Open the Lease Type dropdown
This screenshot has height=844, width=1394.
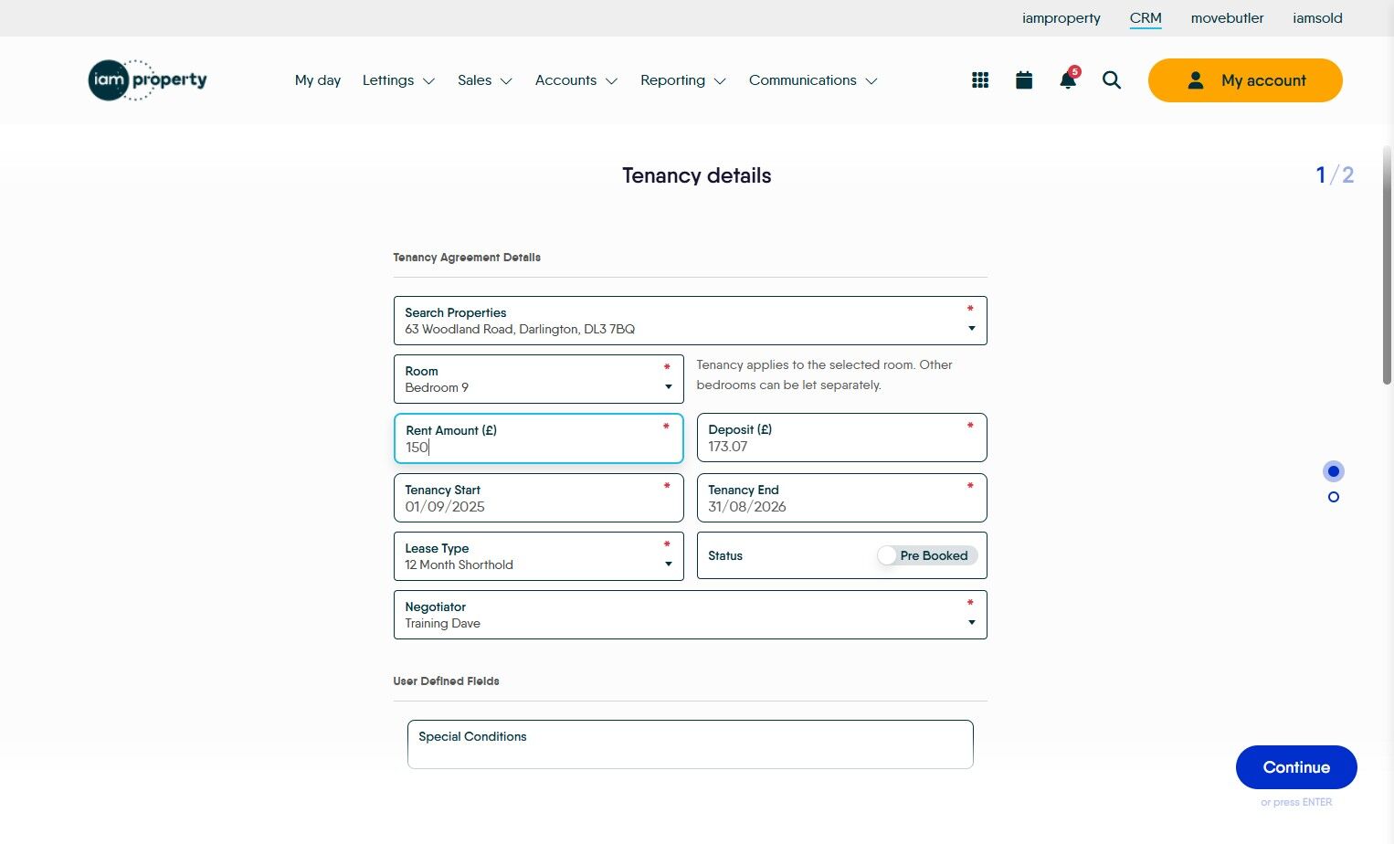click(669, 564)
